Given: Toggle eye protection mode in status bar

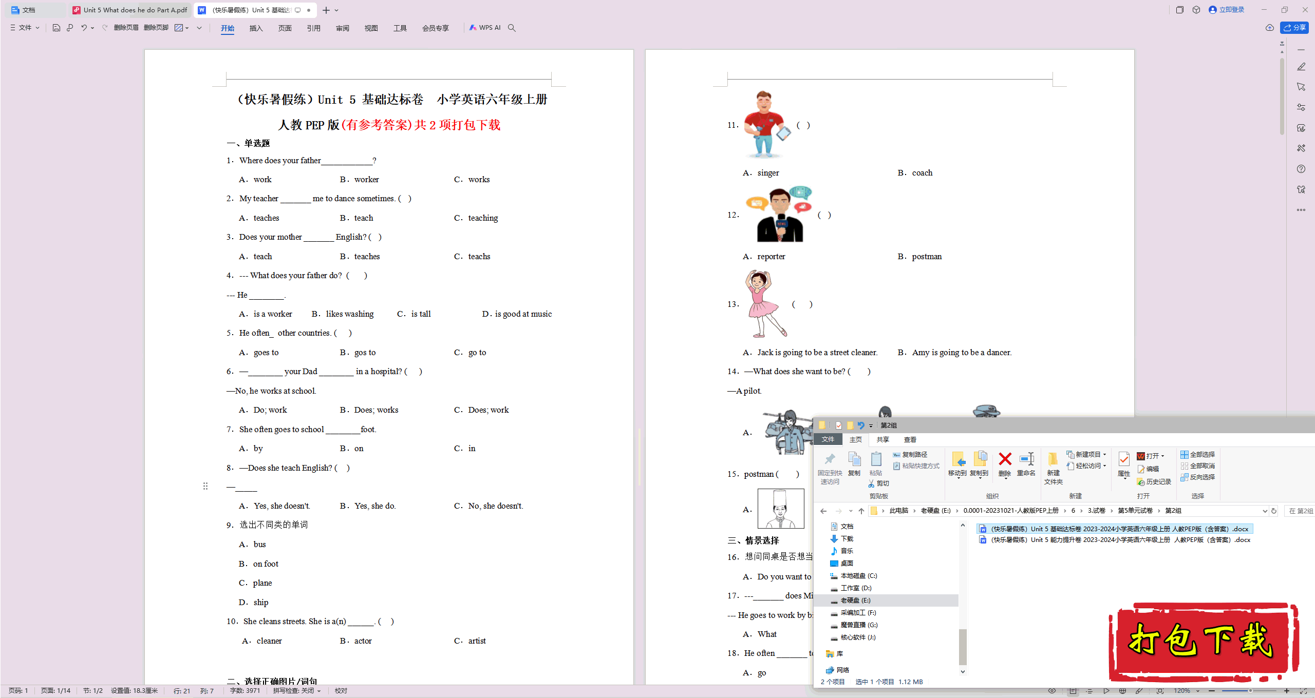Looking at the screenshot, I should click(x=1052, y=691).
